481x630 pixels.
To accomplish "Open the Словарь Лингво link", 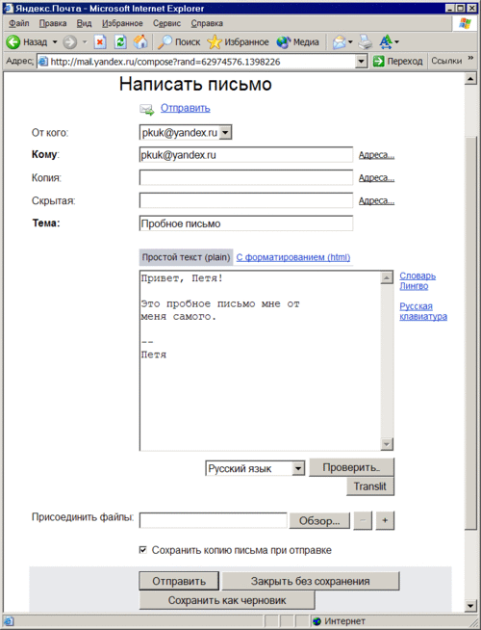I will (x=418, y=281).
